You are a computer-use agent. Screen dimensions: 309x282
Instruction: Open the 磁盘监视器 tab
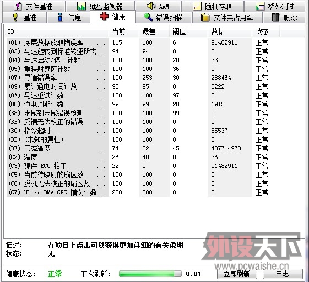coord(100,6)
